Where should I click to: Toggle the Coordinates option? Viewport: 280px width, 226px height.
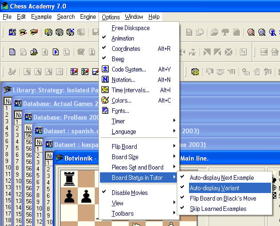[x=139, y=48]
